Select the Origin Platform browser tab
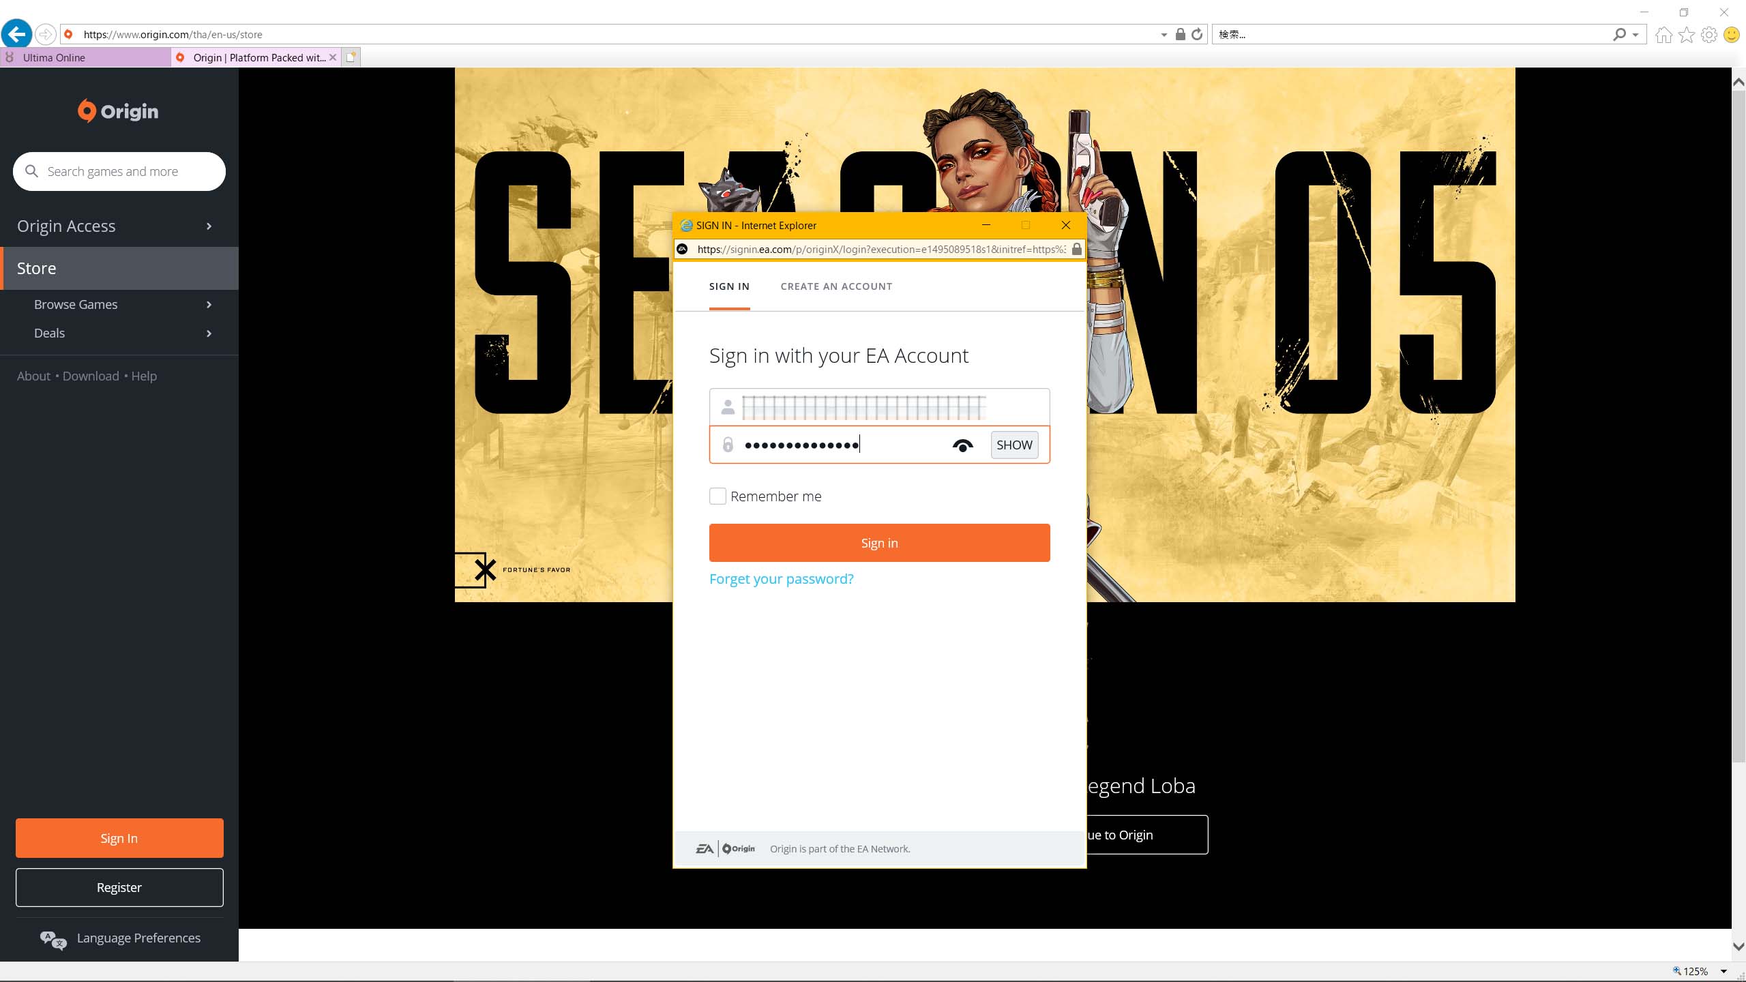Viewport: 1746px width, 982px height. [256, 57]
